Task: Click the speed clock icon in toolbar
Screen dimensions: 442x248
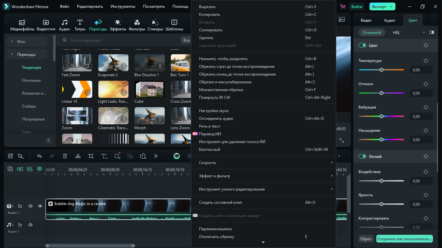Action: (143, 156)
